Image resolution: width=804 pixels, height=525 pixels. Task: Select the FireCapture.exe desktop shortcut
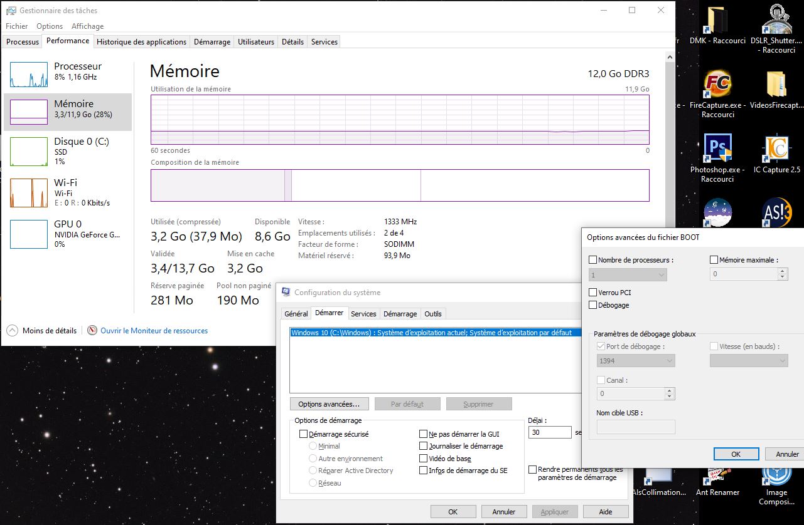click(x=717, y=94)
